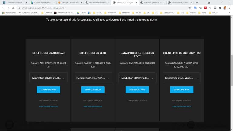Switch to the Lumion LiveSync tab
This screenshot has height=131, width=233.
tap(42, 2)
